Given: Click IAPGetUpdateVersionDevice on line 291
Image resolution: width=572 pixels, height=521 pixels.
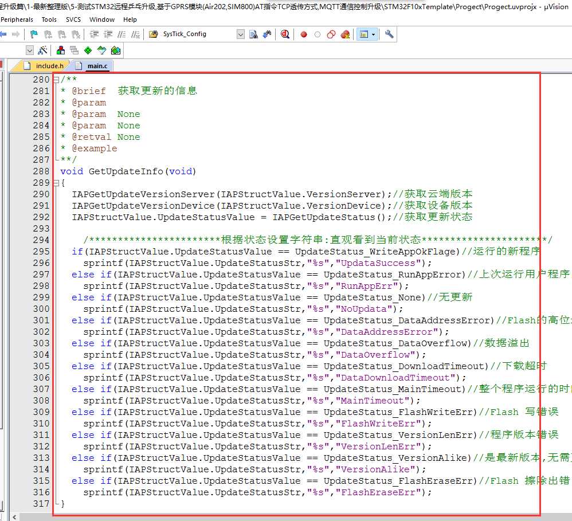Looking at the screenshot, I should click(143, 206).
